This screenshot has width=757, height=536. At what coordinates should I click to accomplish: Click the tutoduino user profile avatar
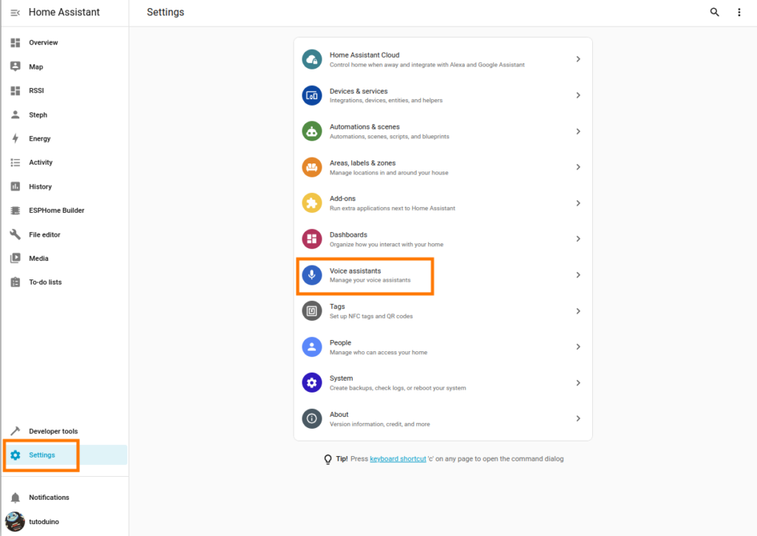16,521
